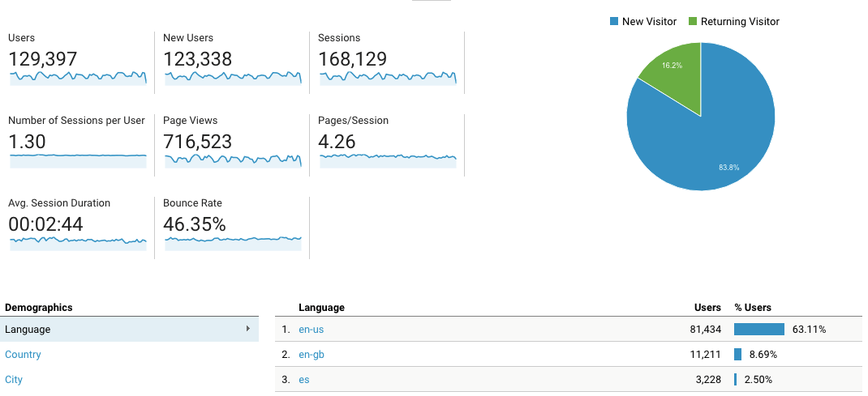Open the City demographics link

(x=13, y=380)
